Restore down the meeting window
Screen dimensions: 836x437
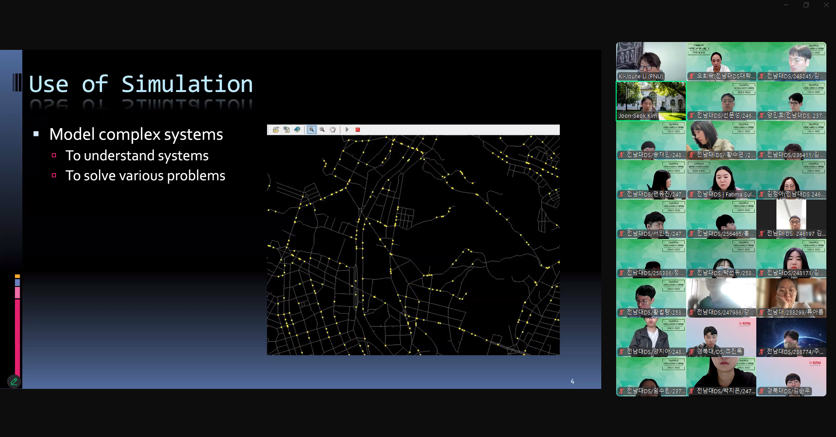pos(806,5)
